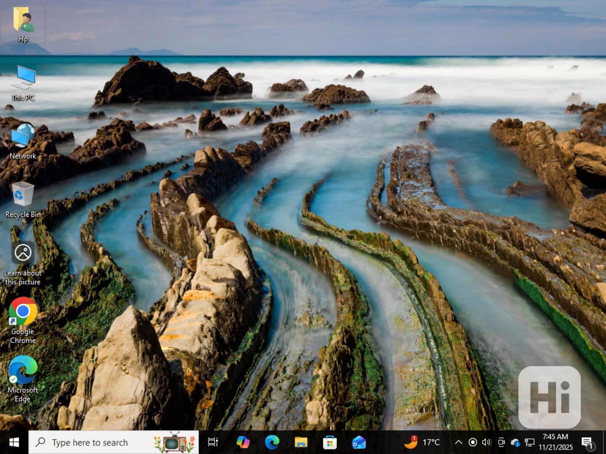Open the speaker volume control

click(486, 442)
